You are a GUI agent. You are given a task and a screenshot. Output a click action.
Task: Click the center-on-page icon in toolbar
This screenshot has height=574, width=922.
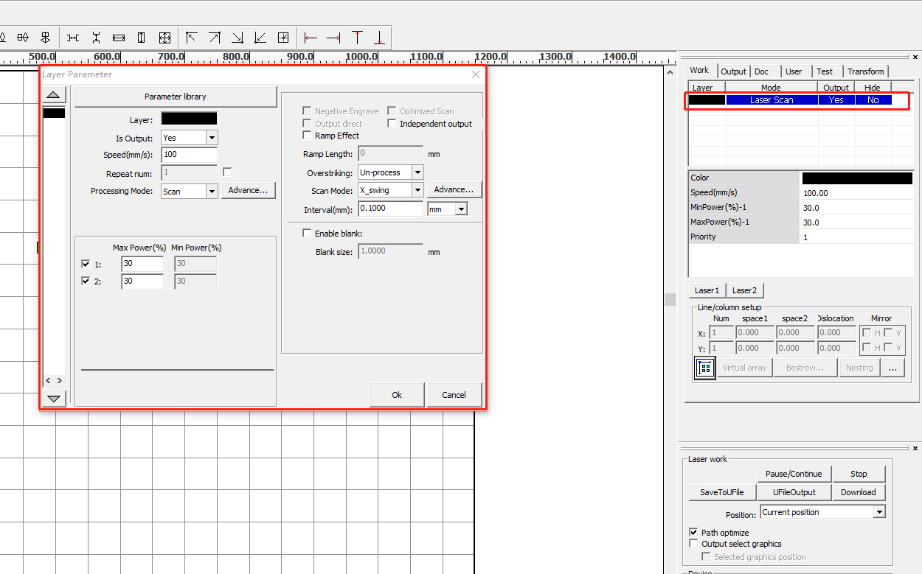click(x=283, y=38)
